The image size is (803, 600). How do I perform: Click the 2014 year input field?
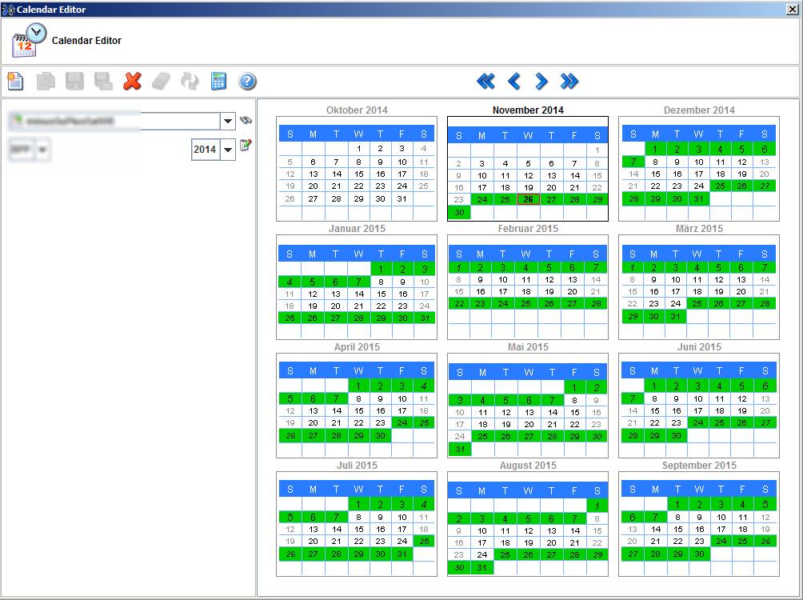point(206,150)
